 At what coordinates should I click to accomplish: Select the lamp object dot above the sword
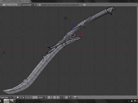pos(65,18)
